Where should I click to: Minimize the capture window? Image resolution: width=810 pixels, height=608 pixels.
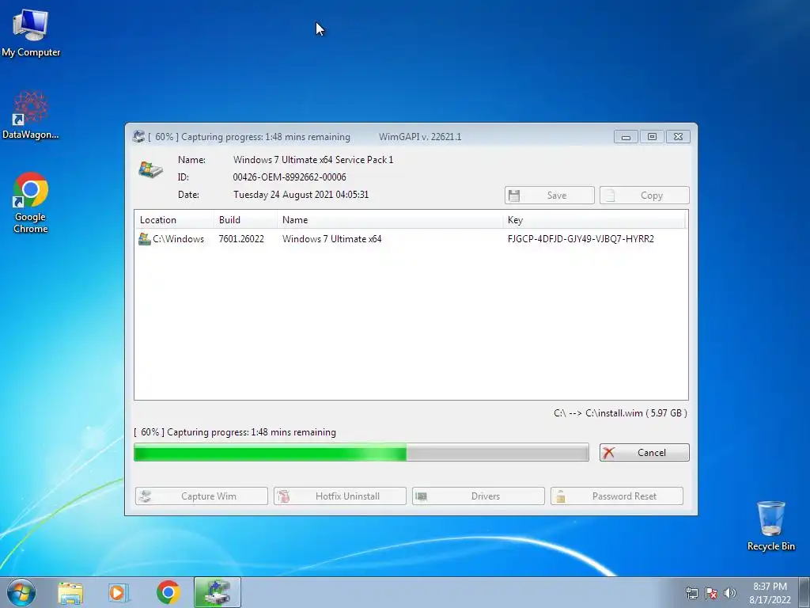coord(626,137)
